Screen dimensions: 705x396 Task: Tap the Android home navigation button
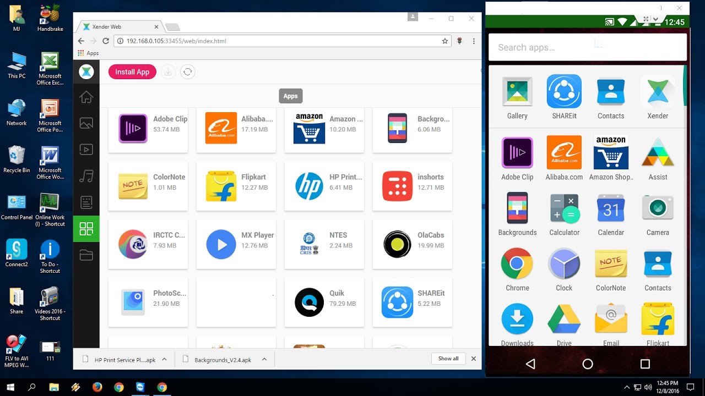click(x=588, y=364)
